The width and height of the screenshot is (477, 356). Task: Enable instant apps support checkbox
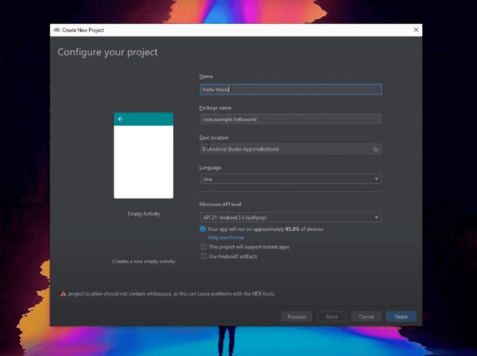click(203, 247)
